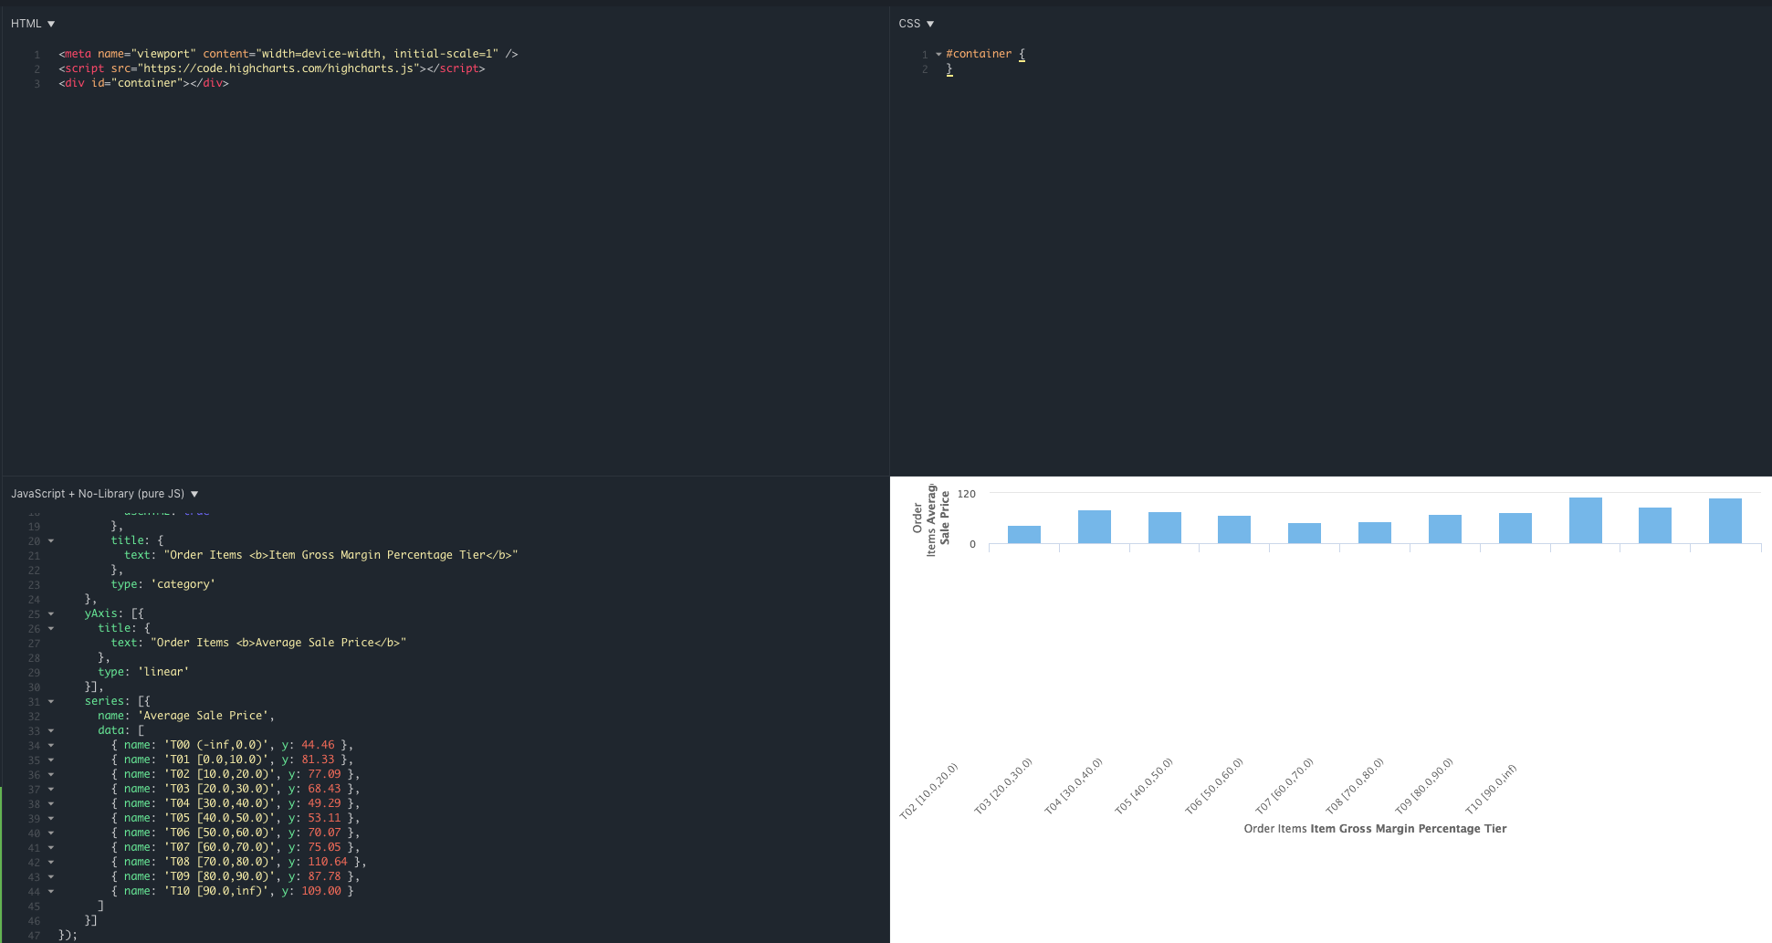Open the CSS panel language dropdown
Image resolution: width=1772 pixels, height=943 pixels.
coord(917,24)
